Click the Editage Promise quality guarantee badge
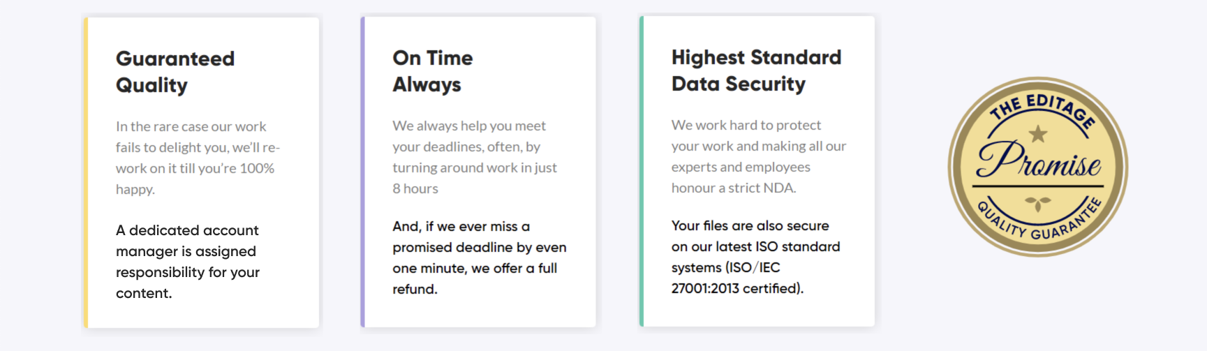Image resolution: width=1207 pixels, height=351 pixels. [x=1038, y=167]
